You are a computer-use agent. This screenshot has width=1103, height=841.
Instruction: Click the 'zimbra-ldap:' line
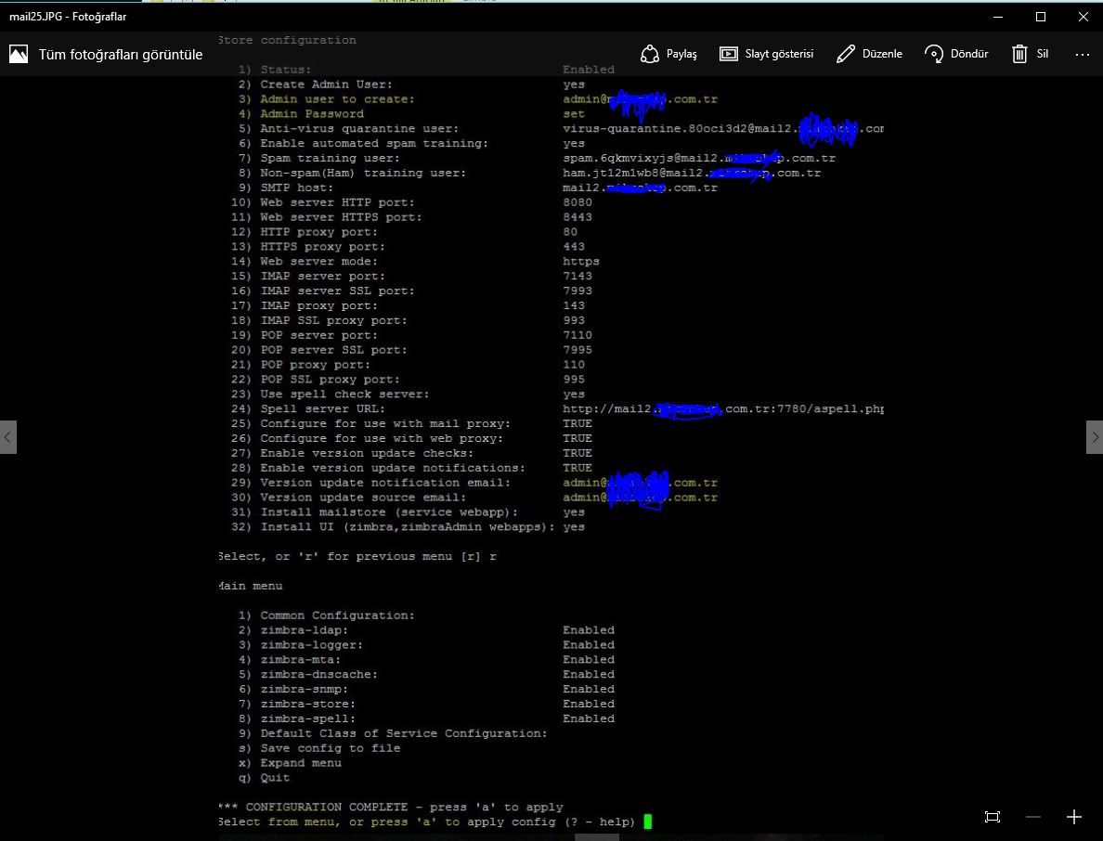pyautogui.click(x=304, y=631)
